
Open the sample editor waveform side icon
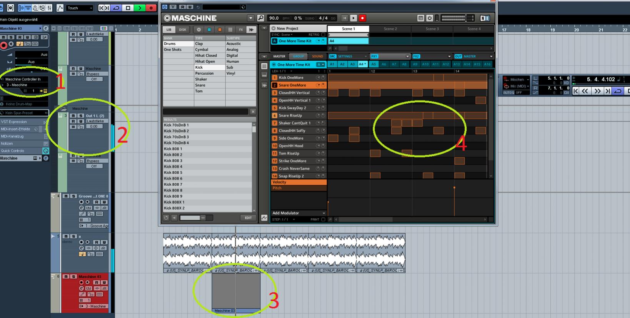[264, 85]
